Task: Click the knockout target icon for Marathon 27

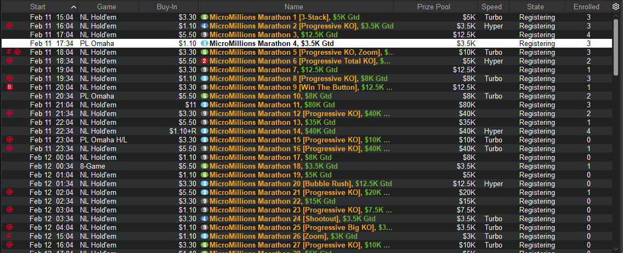Action: [x=10, y=244]
